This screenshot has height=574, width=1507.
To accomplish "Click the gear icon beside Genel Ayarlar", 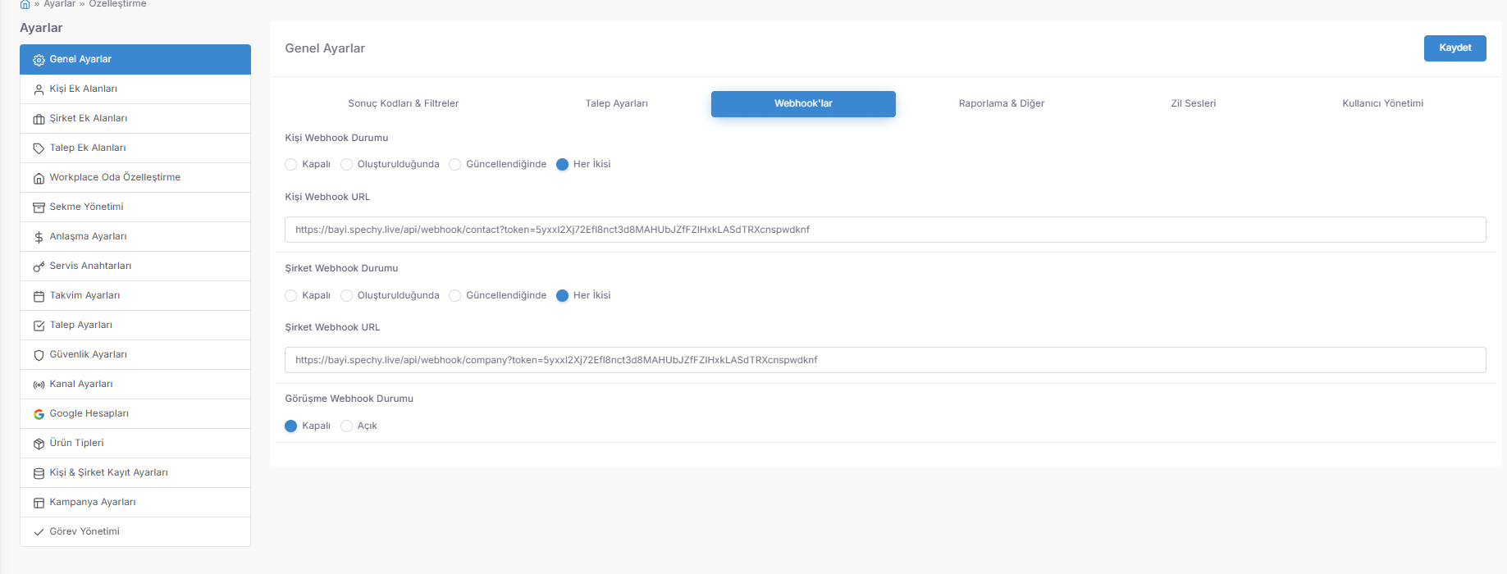I will tap(39, 60).
